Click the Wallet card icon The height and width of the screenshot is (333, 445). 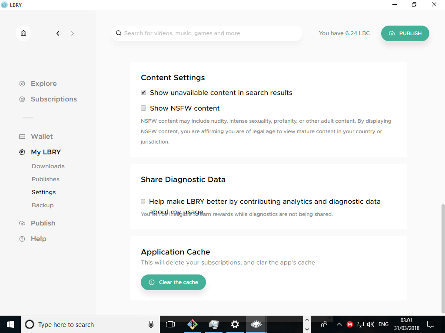[22, 137]
